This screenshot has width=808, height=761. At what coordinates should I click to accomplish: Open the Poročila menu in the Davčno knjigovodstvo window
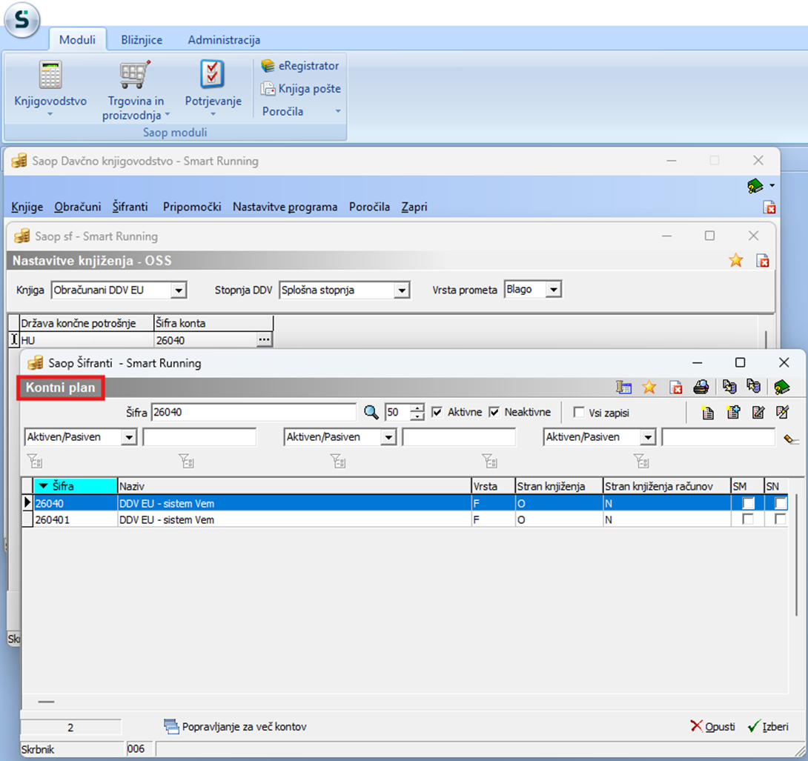coord(369,207)
